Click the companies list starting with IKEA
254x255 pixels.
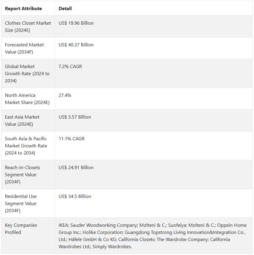153,236
